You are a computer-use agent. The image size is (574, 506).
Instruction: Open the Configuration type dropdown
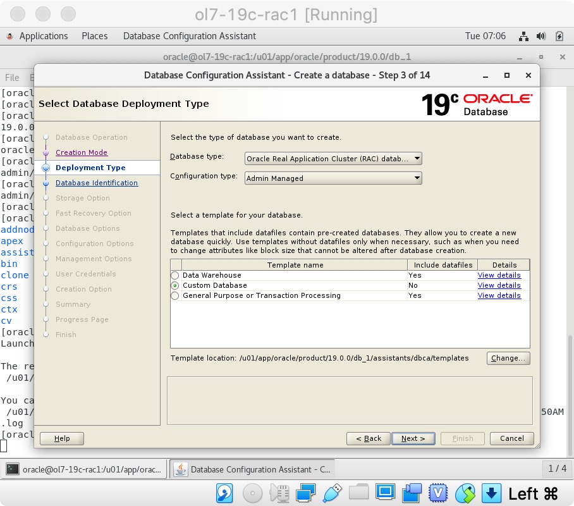coord(333,178)
